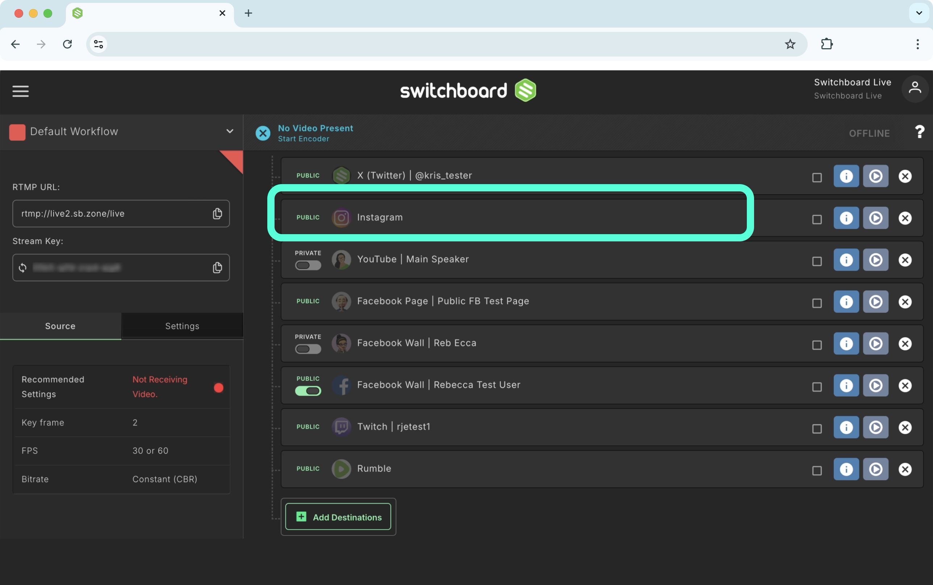This screenshot has height=585, width=933.
Task: Start stream to YouTube Main Speaker
Action: tap(875, 260)
